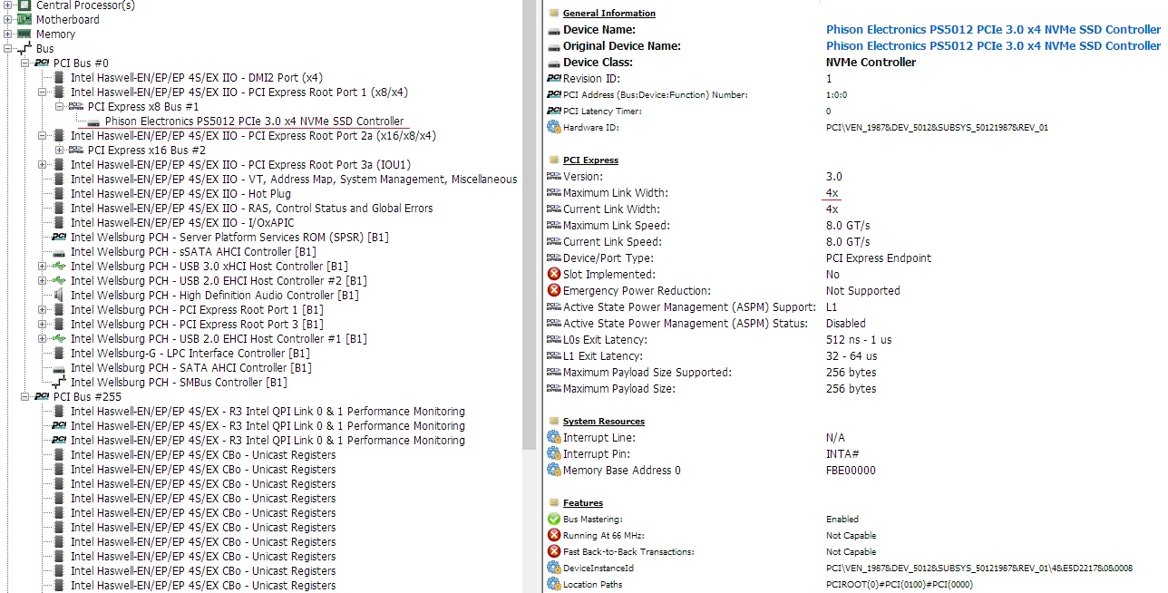The width and height of the screenshot is (1168, 593).
Task: Click the Bus node icon
Action: click(24, 49)
